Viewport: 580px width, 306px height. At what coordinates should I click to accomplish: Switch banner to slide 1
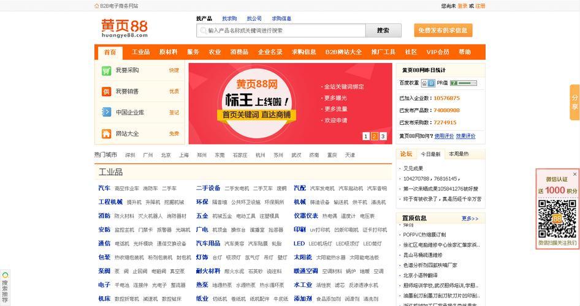(x=366, y=136)
